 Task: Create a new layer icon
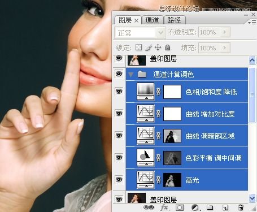(x=225, y=207)
